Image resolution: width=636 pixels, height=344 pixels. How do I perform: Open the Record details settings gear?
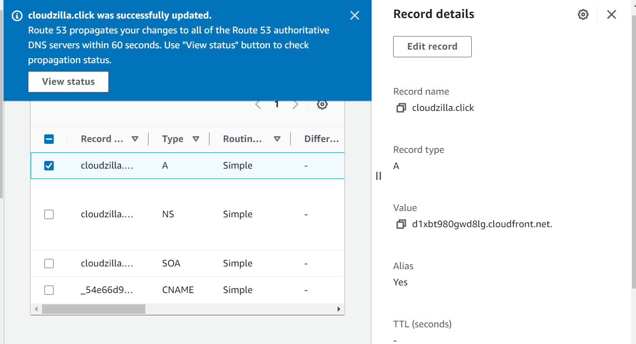coord(583,14)
